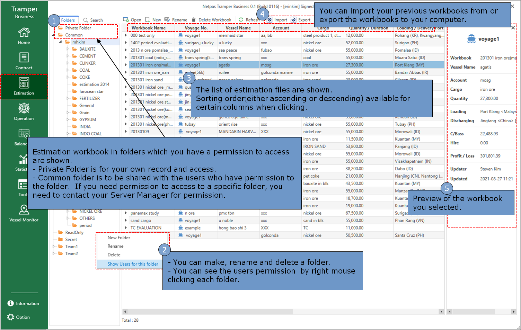Expand the CEMENT folder
Image resolution: width=521 pixels, height=330 pixels.
pyautogui.click(x=68, y=56)
